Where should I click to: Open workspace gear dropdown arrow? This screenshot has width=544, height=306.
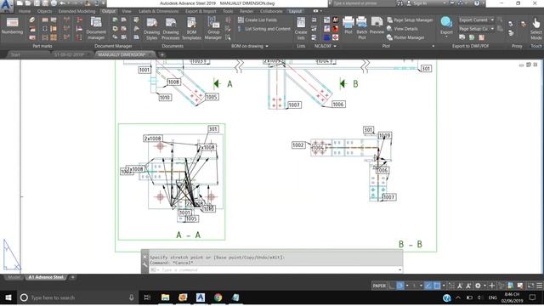coord(484,286)
